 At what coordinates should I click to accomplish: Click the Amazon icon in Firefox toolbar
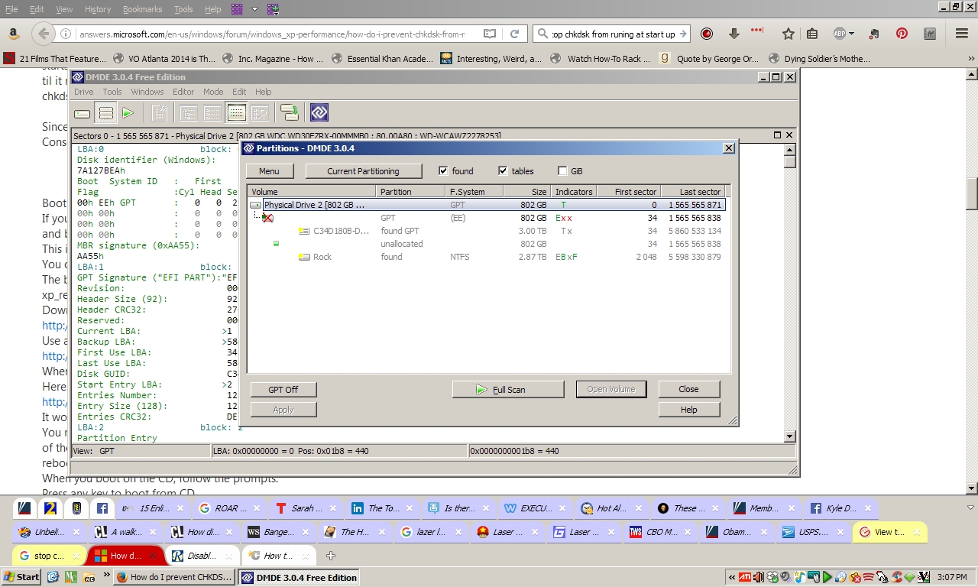[13, 34]
